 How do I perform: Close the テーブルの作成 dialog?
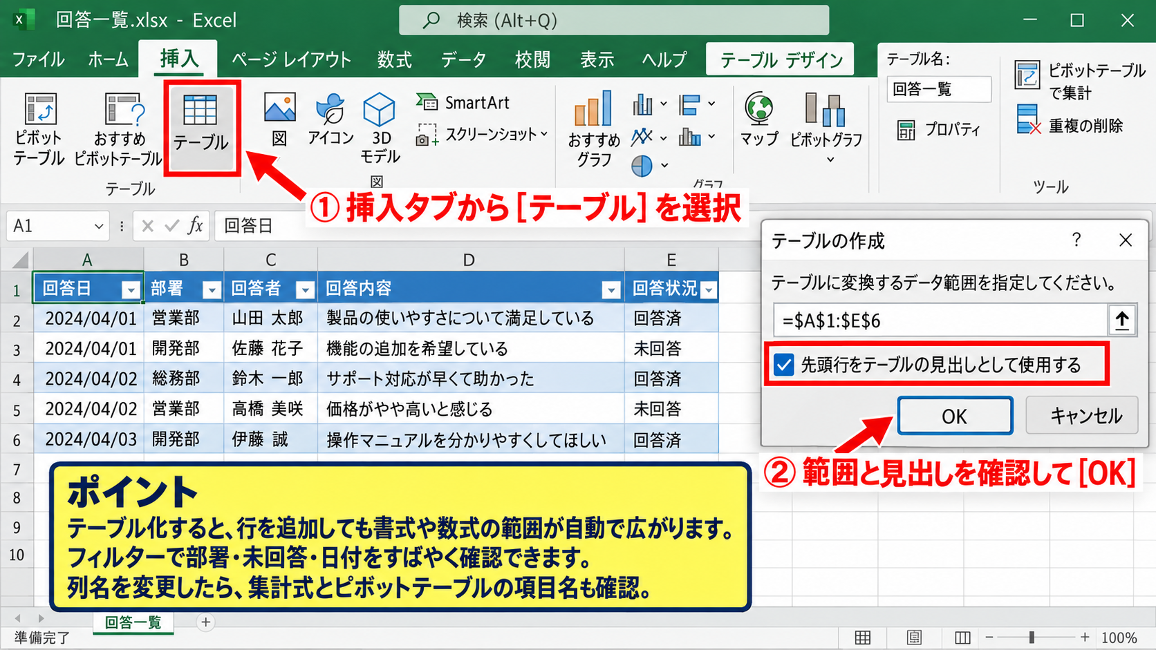pyautogui.click(x=1126, y=240)
